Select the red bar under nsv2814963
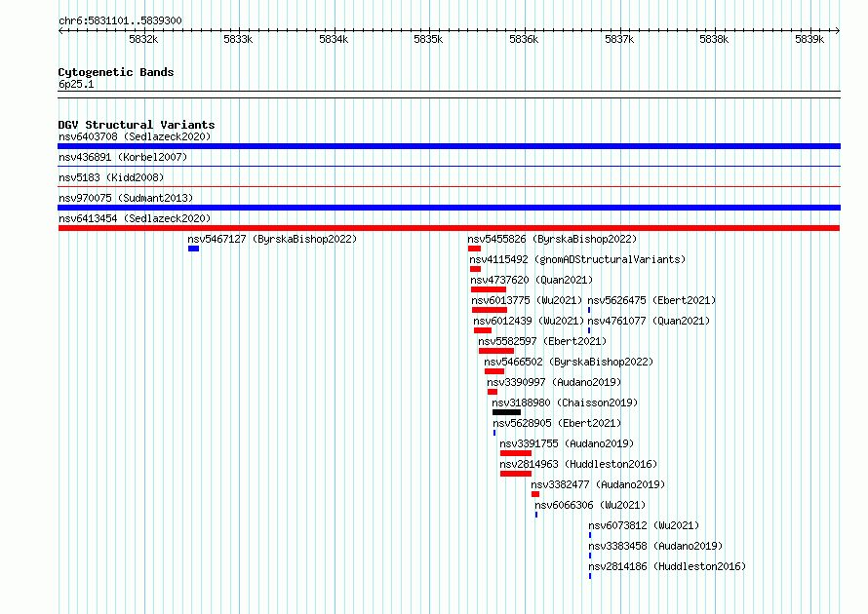 click(x=516, y=474)
